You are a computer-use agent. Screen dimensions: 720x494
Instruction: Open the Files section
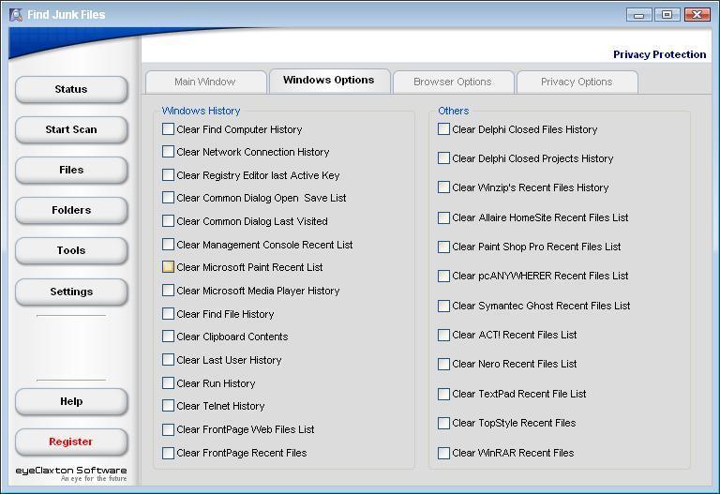click(71, 170)
